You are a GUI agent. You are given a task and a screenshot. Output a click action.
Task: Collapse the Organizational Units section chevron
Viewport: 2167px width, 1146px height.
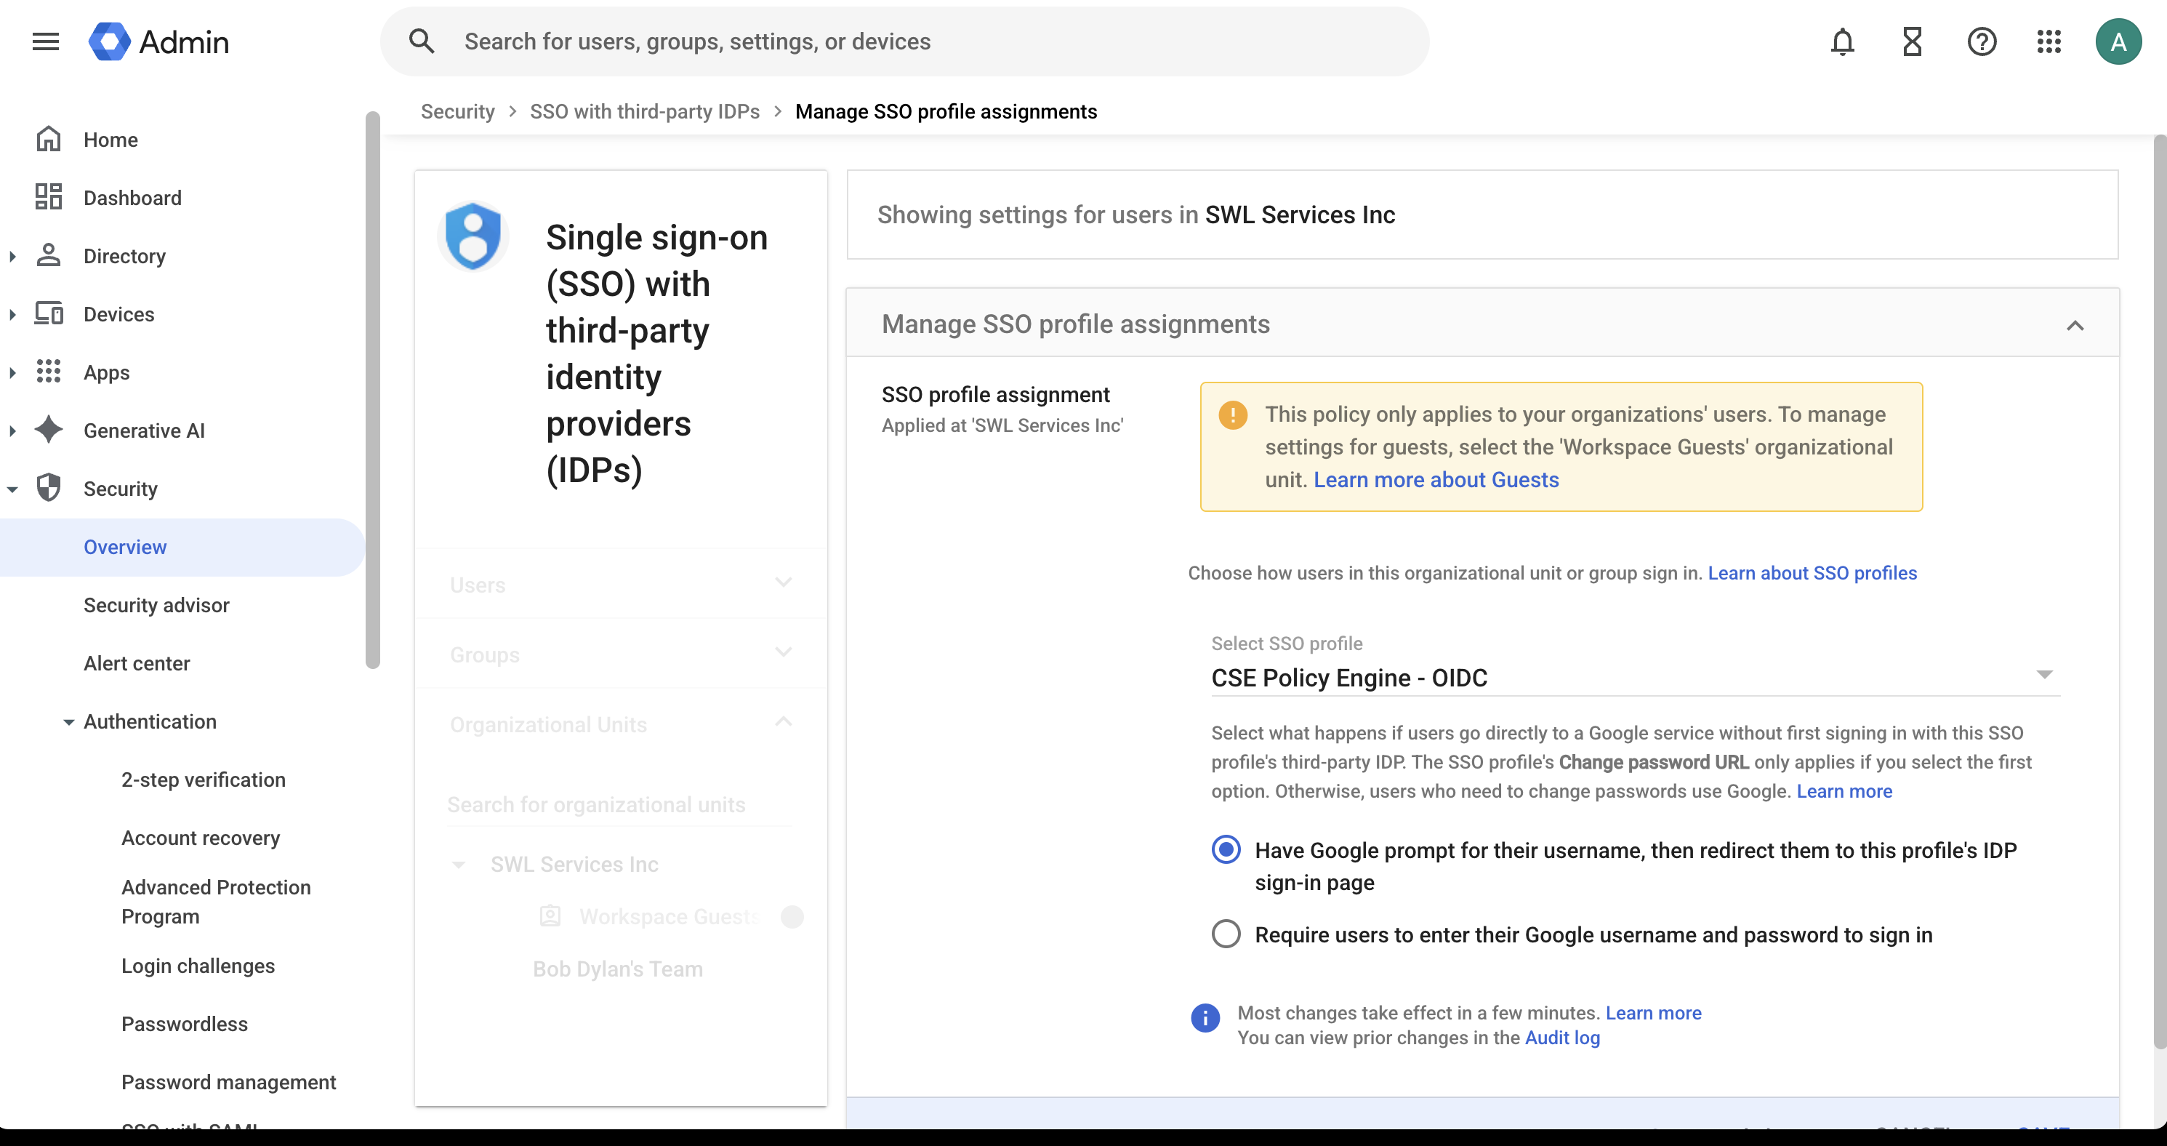pyautogui.click(x=783, y=722)
